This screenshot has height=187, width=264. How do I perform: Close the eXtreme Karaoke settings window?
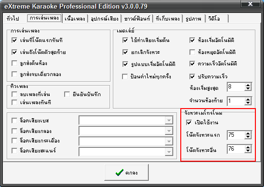[x=250, y=4]
